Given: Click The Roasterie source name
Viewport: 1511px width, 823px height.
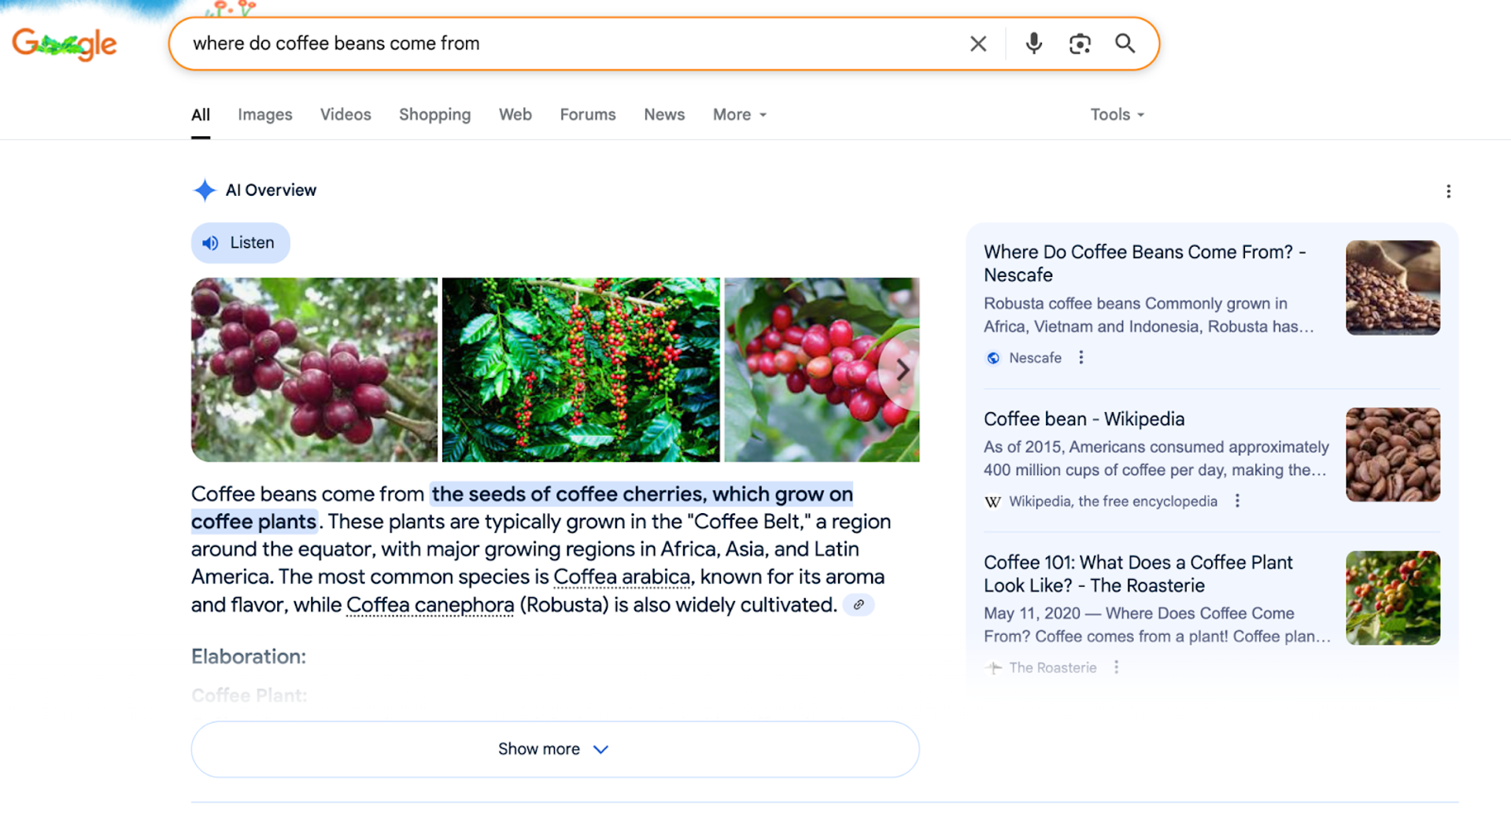Looking at the screenshot, I should point(1052,667).
